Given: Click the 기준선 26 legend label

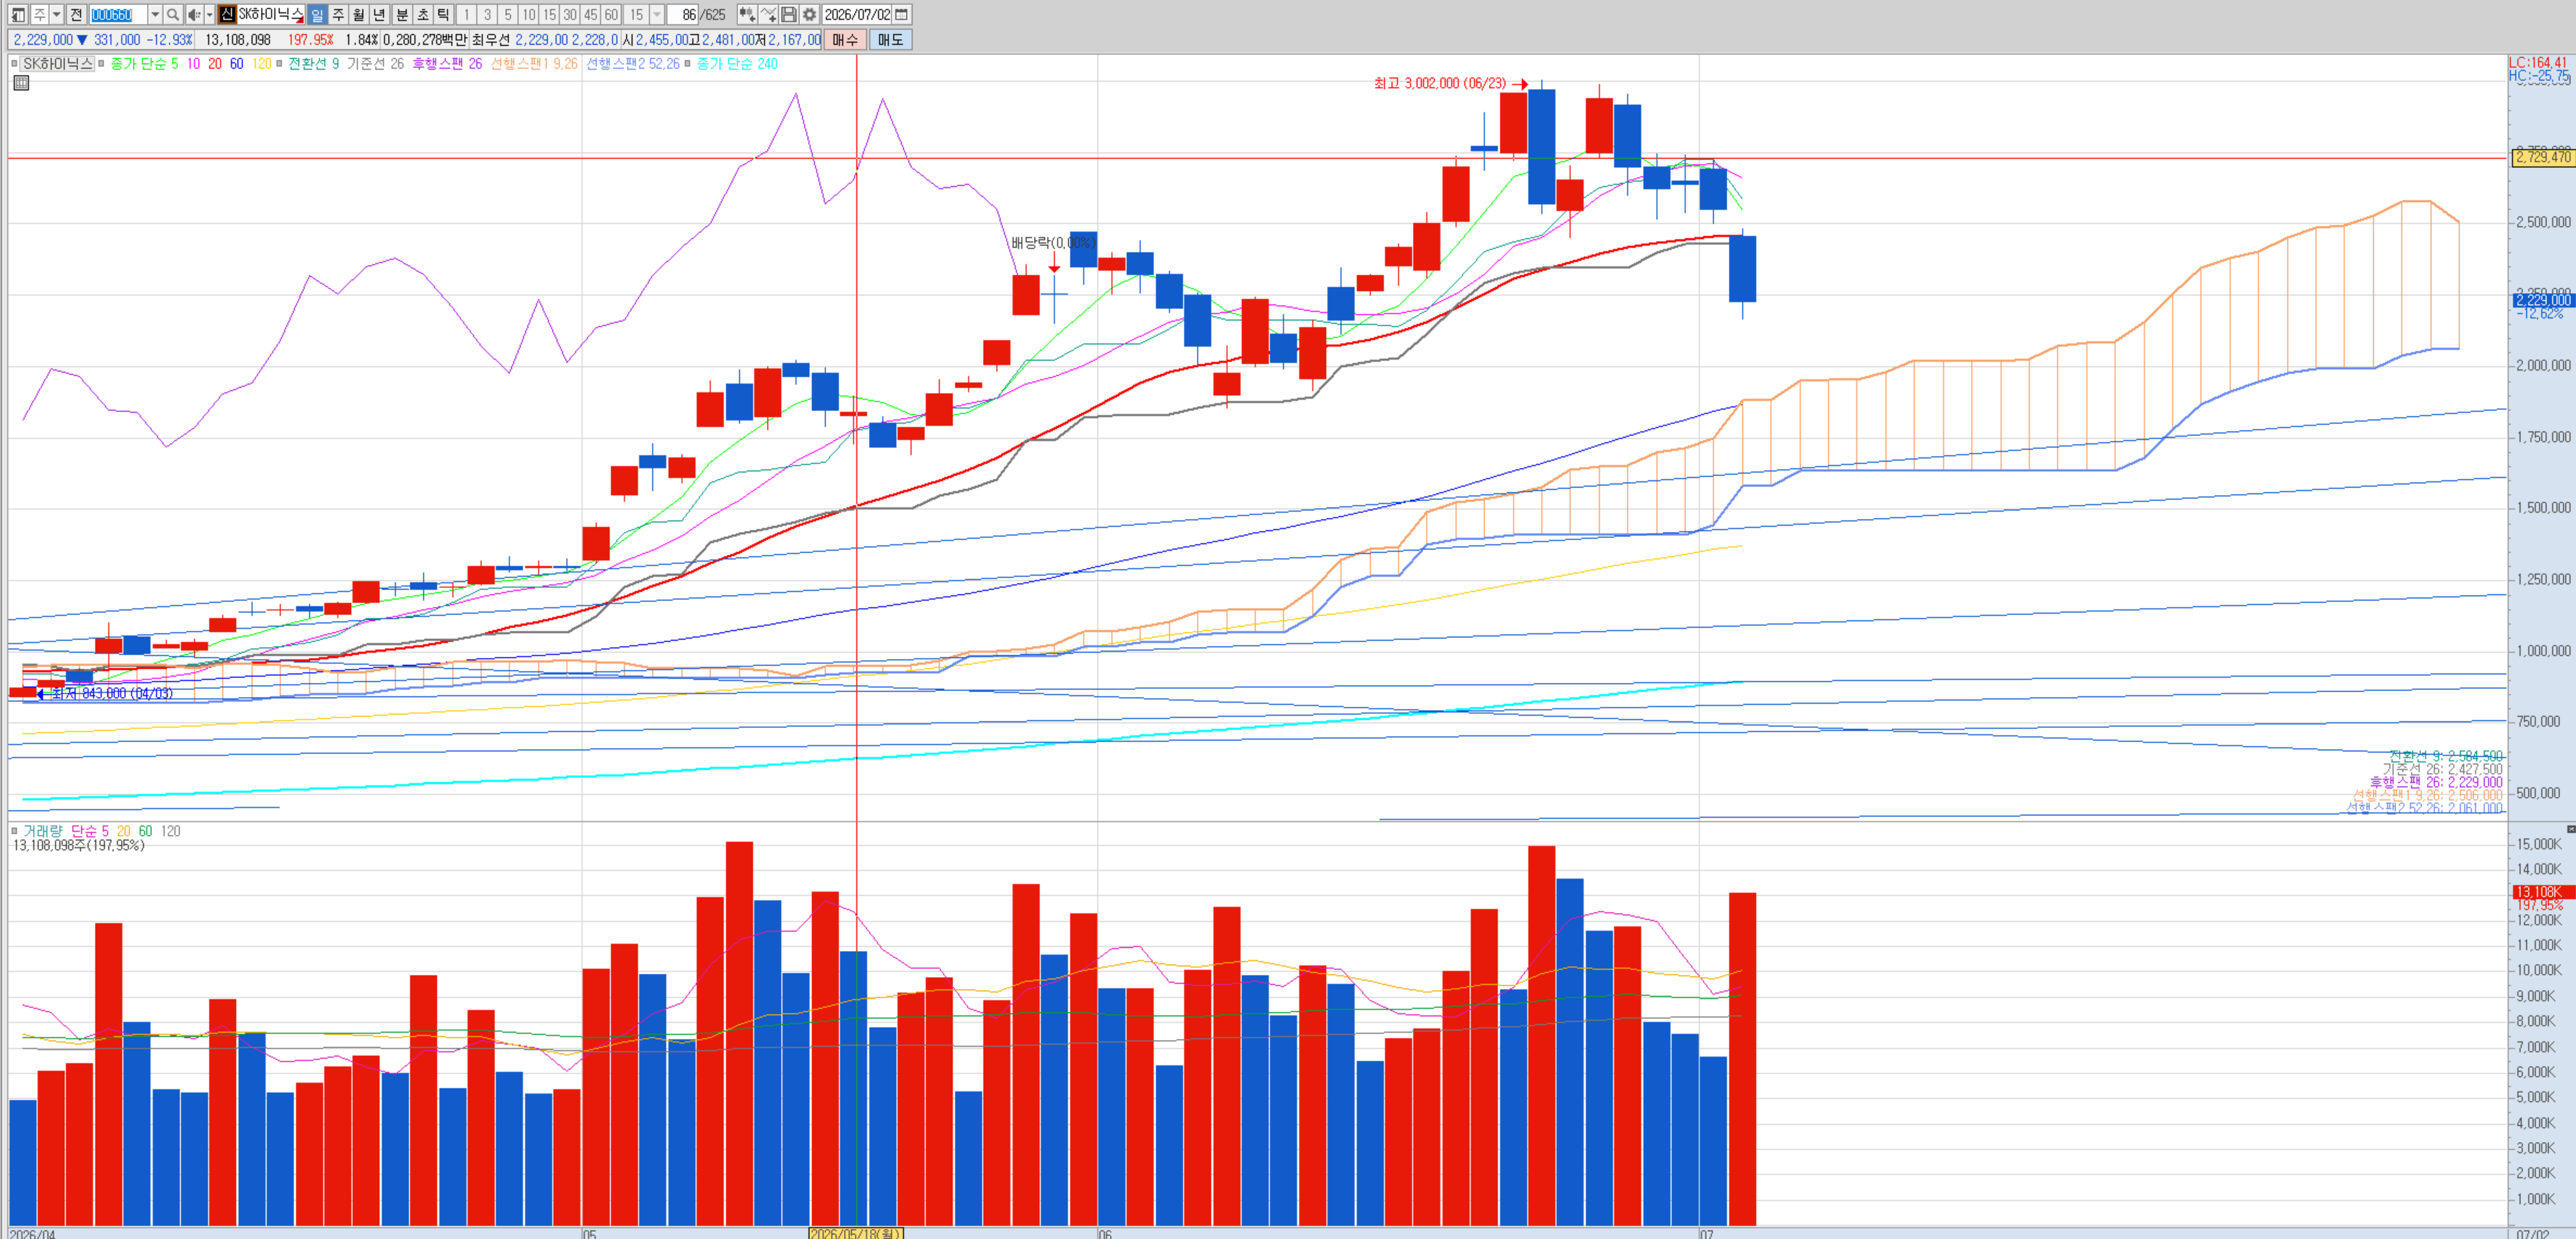Looking at the screenshot, I should click(375, 63).
